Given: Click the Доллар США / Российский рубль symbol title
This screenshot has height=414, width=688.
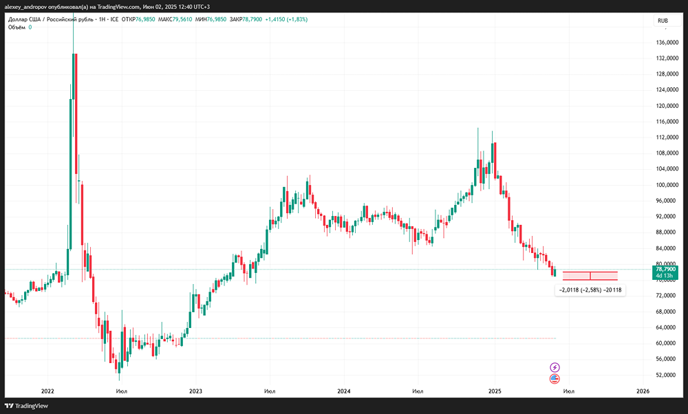Looking at the screenshot, I should click(x=50, y=19).
